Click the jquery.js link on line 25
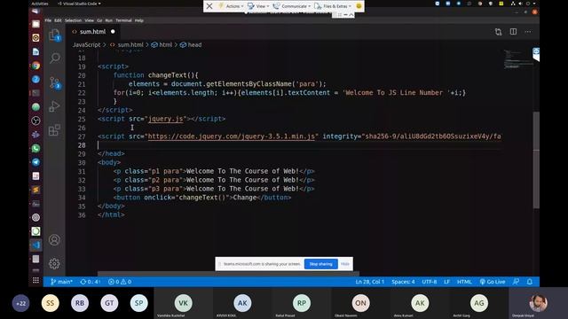This screenshot has width=568, height=319. [x=166, y=119]
